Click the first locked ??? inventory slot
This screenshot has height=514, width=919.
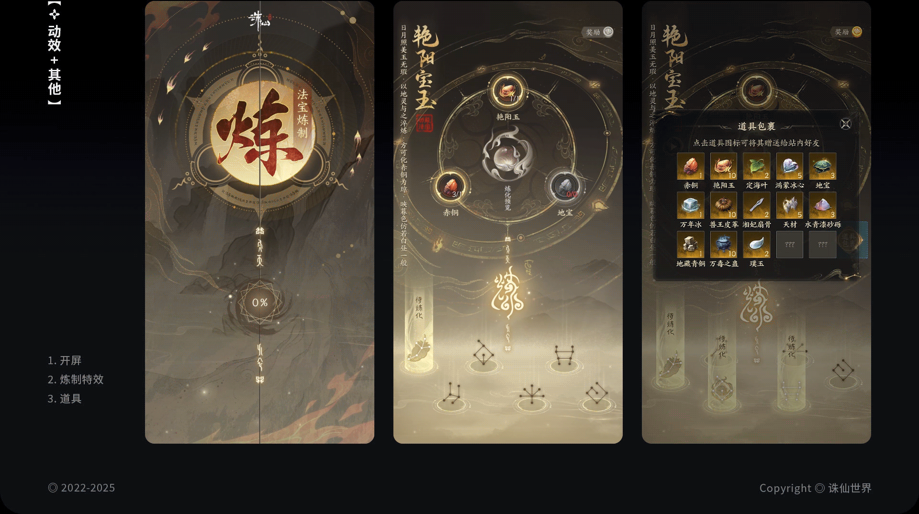point(789,245)
